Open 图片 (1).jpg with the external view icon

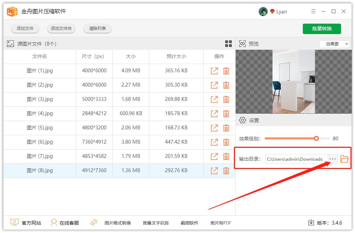pyautogui.click(x=214, y=71)
